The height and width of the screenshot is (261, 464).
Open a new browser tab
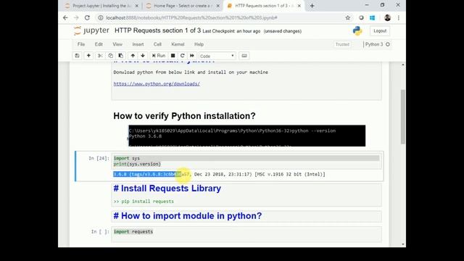click(x=312, y=6)
